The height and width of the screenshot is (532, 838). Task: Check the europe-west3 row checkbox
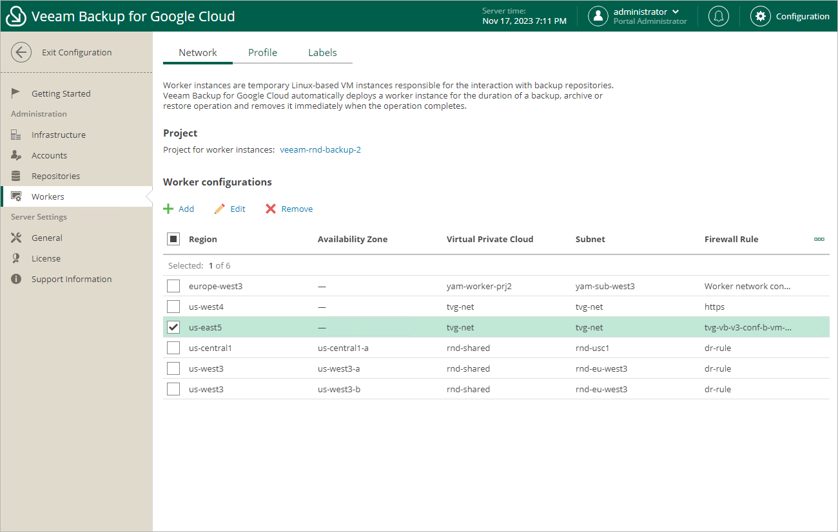click(x=173, y=286)
